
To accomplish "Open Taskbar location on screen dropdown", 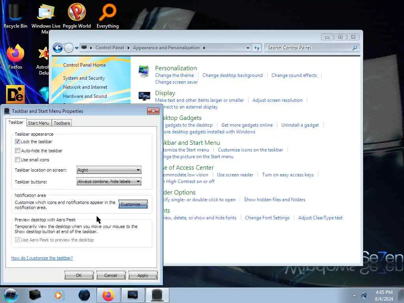I will 109,170.
